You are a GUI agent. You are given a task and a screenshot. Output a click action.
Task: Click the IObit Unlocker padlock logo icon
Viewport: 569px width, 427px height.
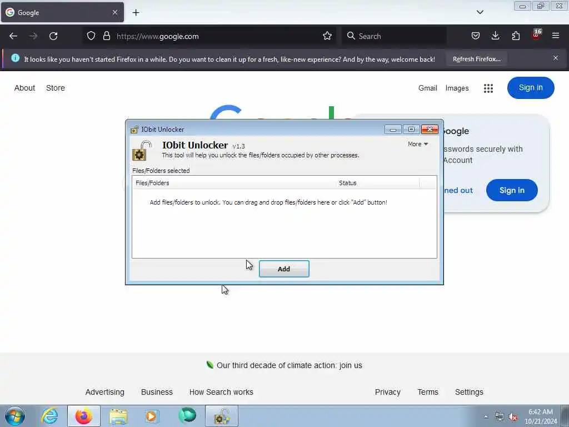point(142,151)
